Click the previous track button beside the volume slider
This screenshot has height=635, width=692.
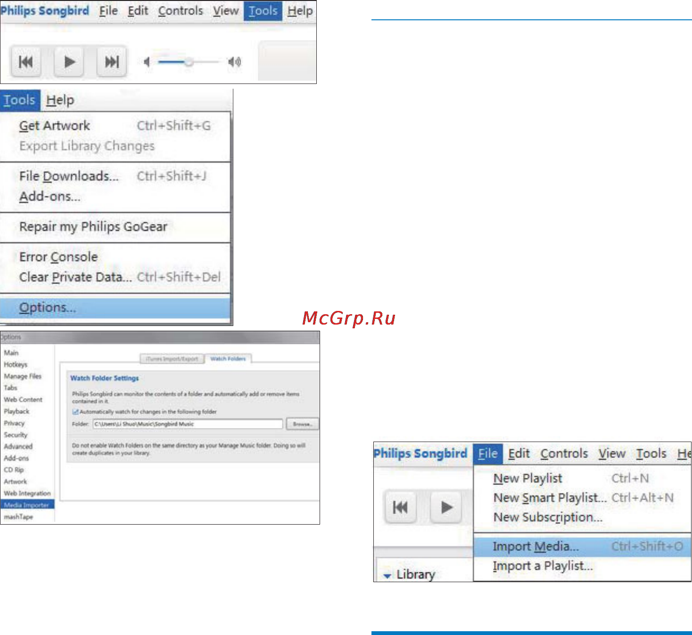point(26,62)
